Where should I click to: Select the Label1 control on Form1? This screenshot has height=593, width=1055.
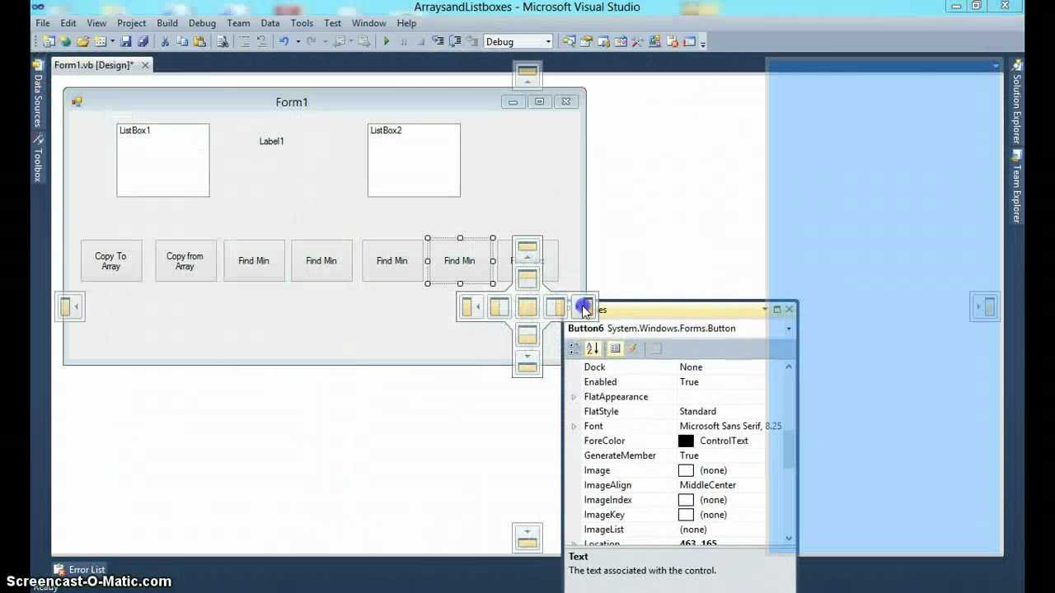coord(272,142)
